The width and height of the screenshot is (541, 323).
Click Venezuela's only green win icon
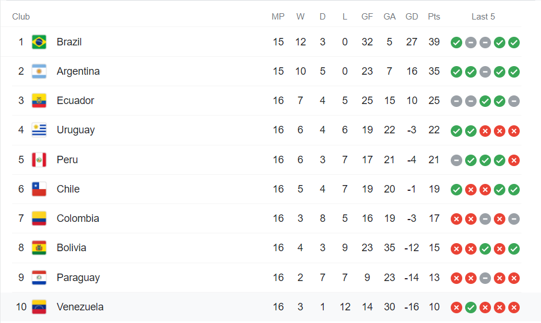tap(471, 307)
